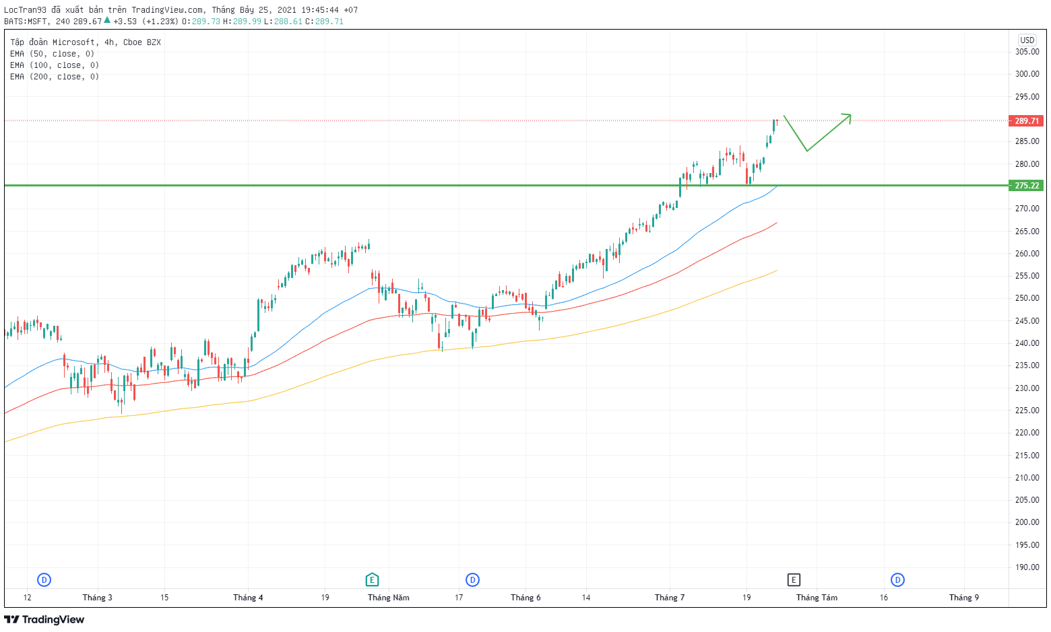Click the 'LocTran93' publisher name

[25, 10]
